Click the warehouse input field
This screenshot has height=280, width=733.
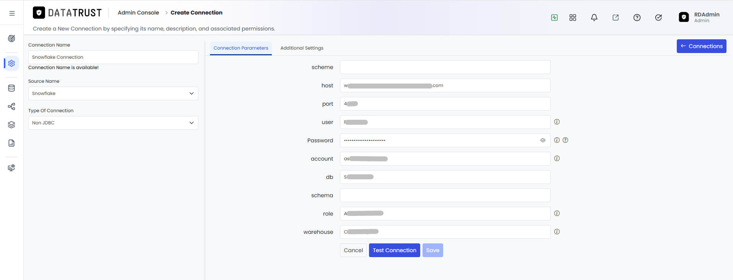pyautogui.click(x=445, y=232)
